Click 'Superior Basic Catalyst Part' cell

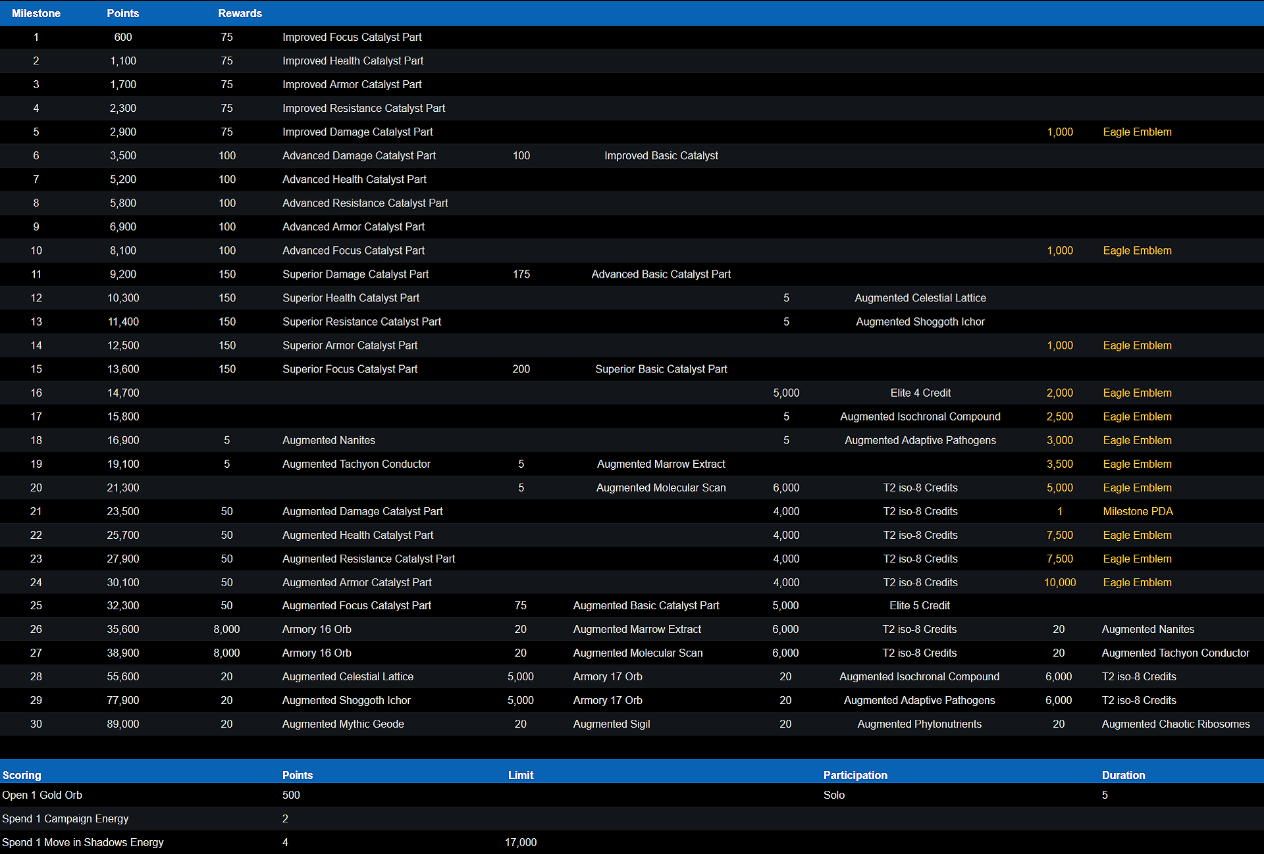click(662, 369)
